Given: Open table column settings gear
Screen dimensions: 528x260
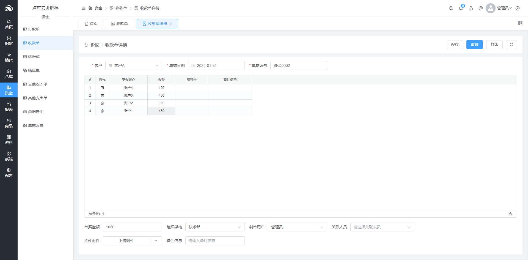Looking at the screenshot, I should [x=511, y=214].
